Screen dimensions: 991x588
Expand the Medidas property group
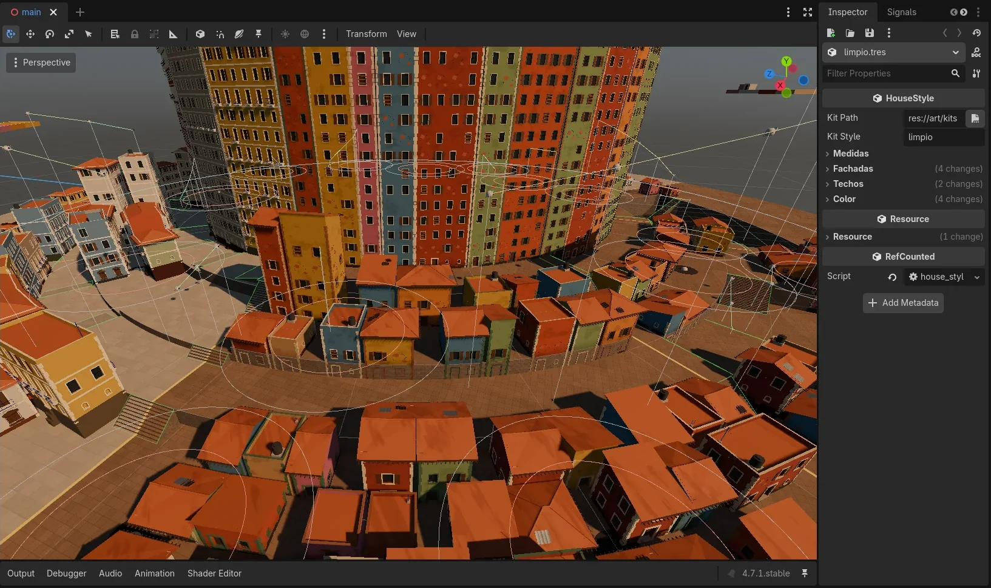(x=903, y=154)
